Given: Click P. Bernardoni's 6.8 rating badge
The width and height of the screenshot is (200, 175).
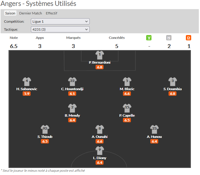Looking at the screenshot, I should (x=100, y=67).
